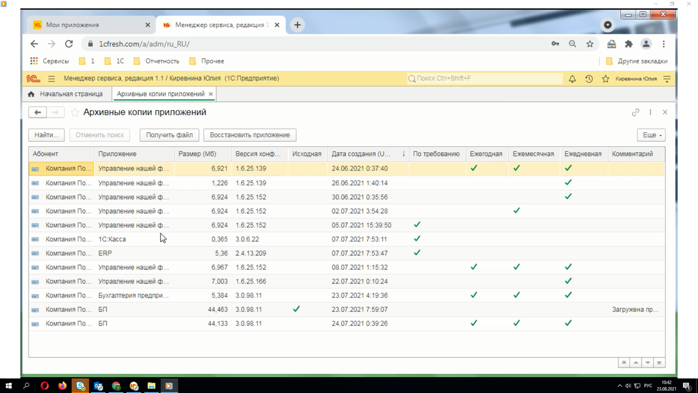Toggle Ежедневная check in 26.06.2021 row
Screen dimensions: 698x393
[568, 182]
